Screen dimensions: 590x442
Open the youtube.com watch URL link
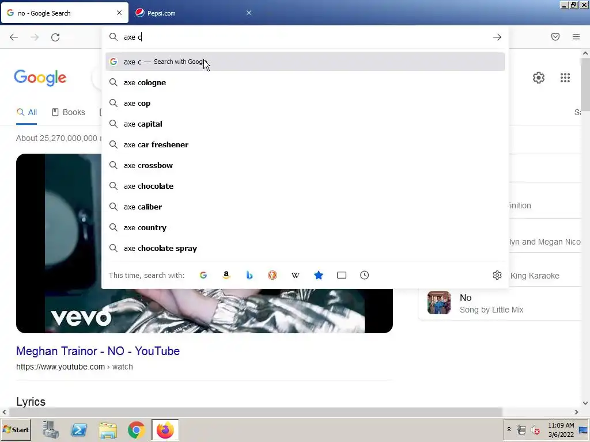pos(74,367)
